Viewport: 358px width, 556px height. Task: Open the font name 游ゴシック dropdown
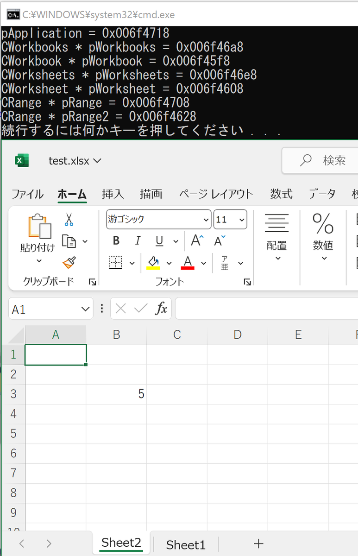(206, 220)
